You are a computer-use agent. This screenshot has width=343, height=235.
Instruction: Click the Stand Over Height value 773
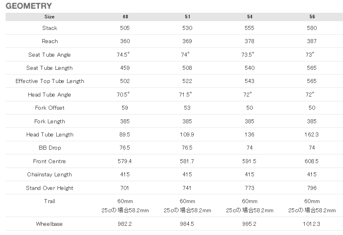click(250, 188)
